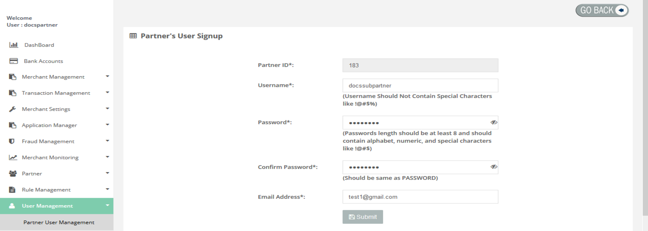648x231 pixels.
Task: Expand the Transaction Management dropdown arrow
Action: pos(107,92)
